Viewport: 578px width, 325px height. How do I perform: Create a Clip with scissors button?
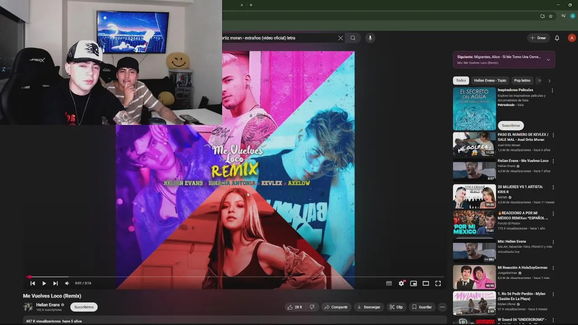pos(396,307)
